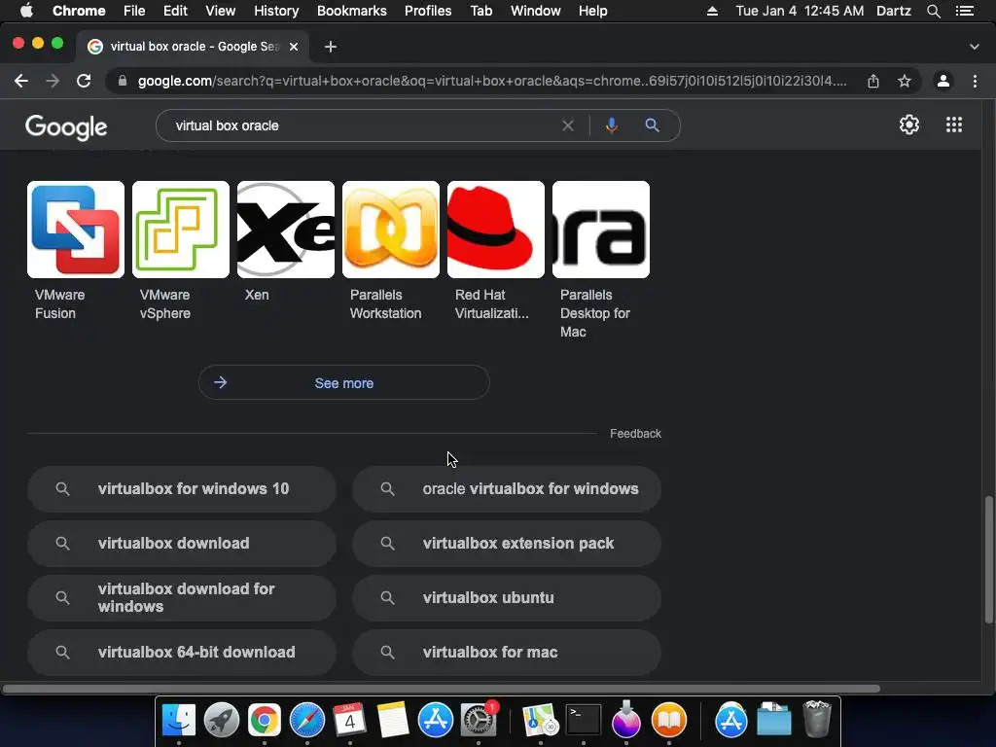
Task: Search virtualbox for windows 10 suggestion
Action: point(182,488)
